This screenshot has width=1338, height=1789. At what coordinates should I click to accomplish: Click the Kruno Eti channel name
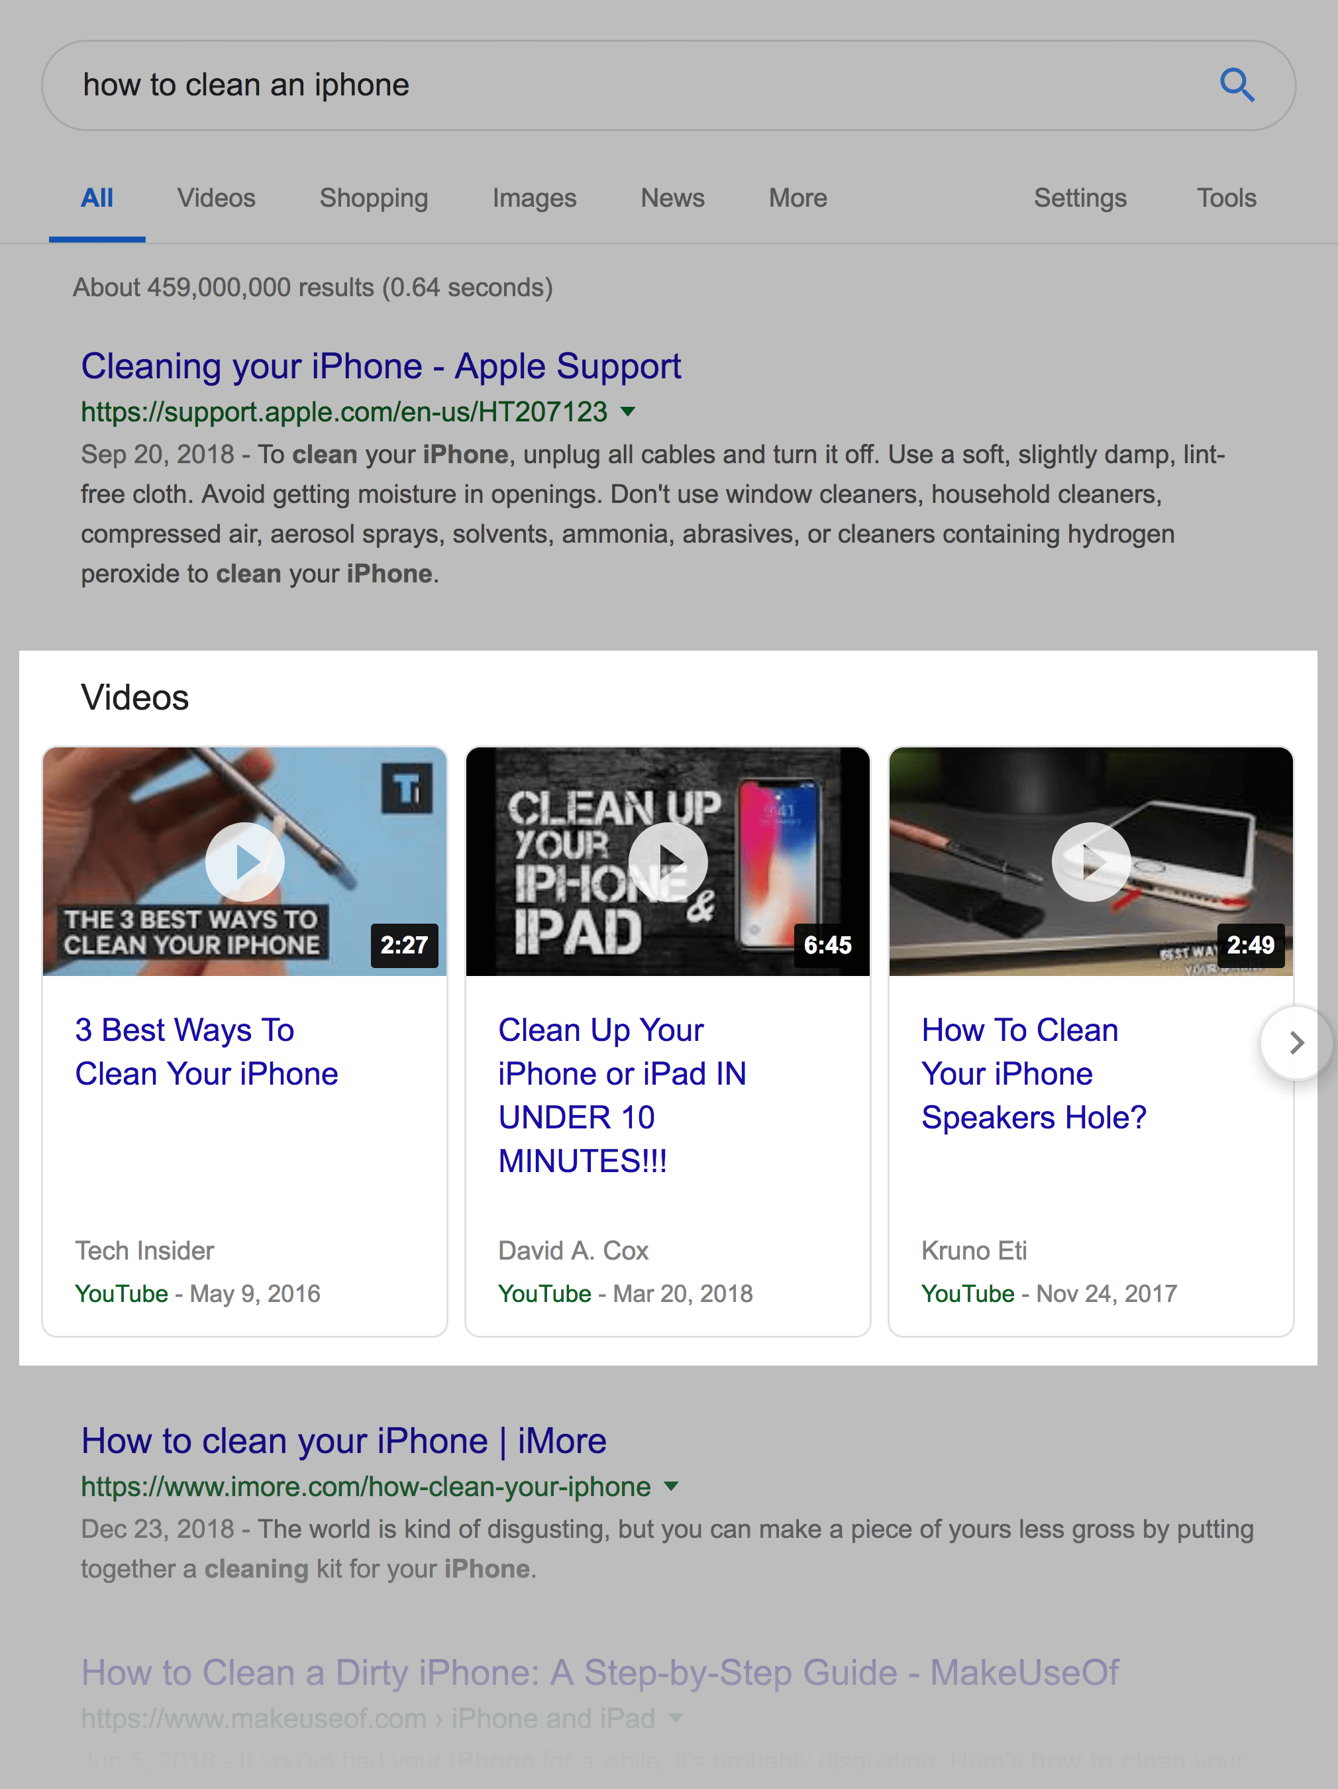coord(974,1251)
